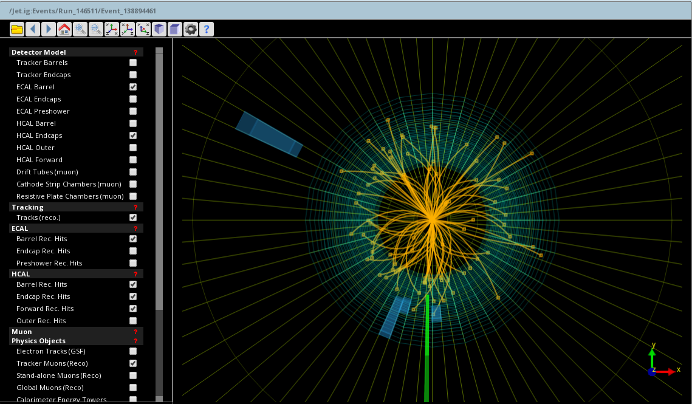Select the third XYZ axes view icon
The height and width of the screenshot is (404, 692).
[143, 29]
